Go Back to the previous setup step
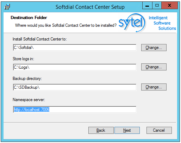181x143 pixels. (x=101, y=130)
